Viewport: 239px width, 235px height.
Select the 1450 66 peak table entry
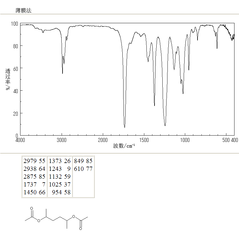[34, 192]
